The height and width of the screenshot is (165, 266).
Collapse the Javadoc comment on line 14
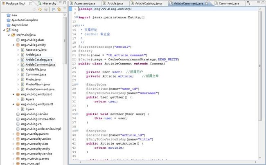(77, 25)
